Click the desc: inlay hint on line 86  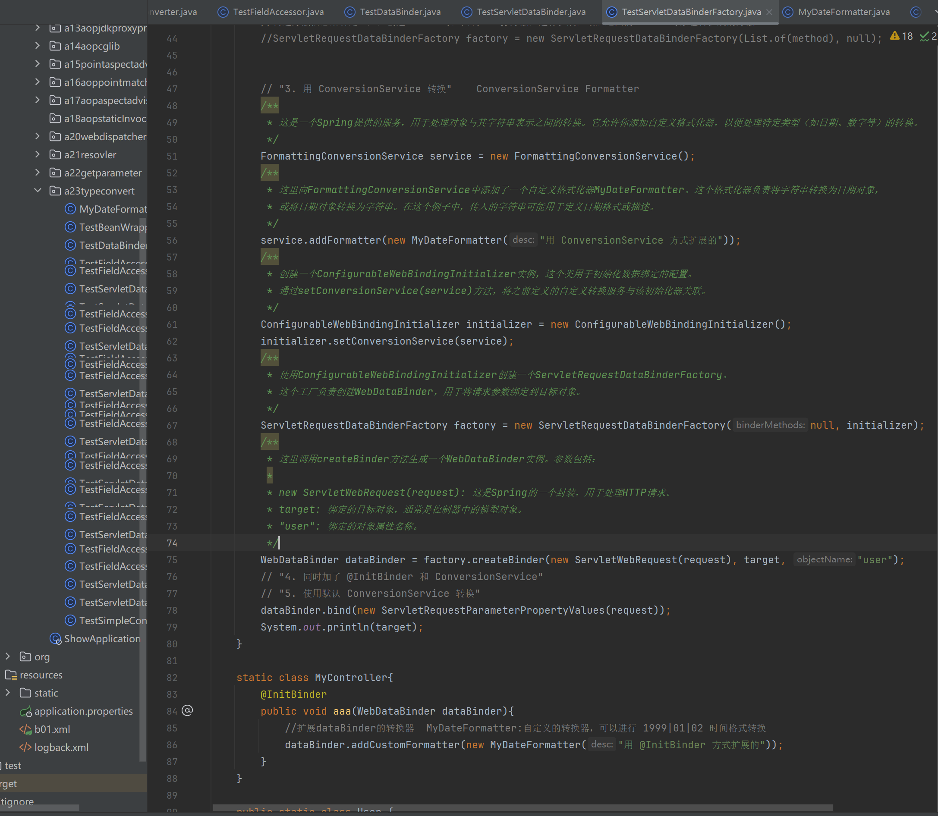601,744
